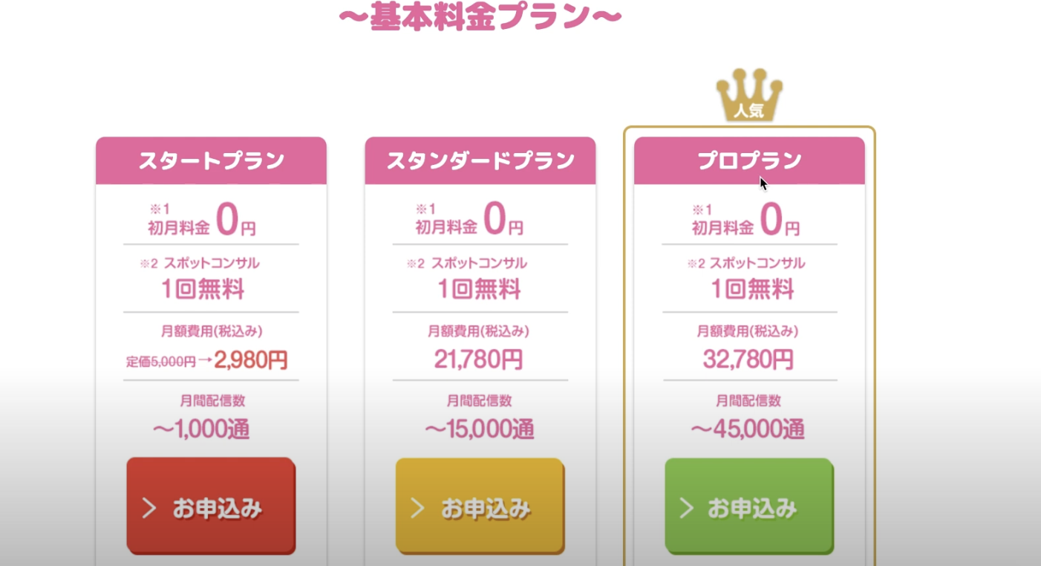This screenshot has width=1041, height=566.
Task: Click the 32,780円 monthly fee
Action: pos(748,360)
